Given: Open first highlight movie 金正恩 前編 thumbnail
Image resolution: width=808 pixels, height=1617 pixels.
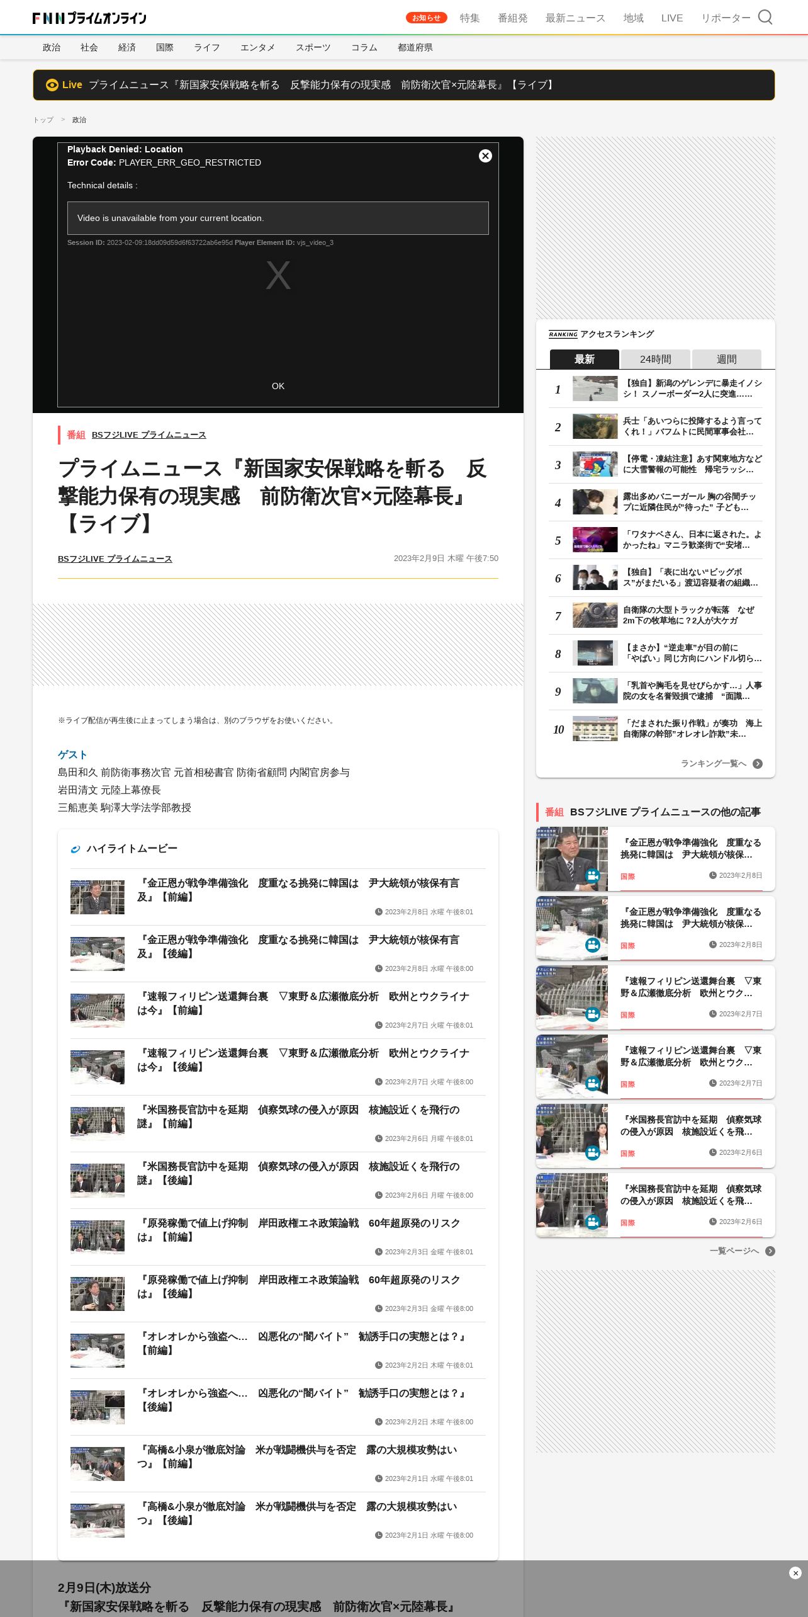Looking at the screenshot, I should 98,897.
